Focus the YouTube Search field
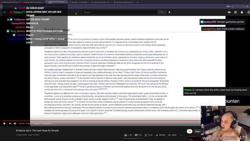 click(120, 12)
